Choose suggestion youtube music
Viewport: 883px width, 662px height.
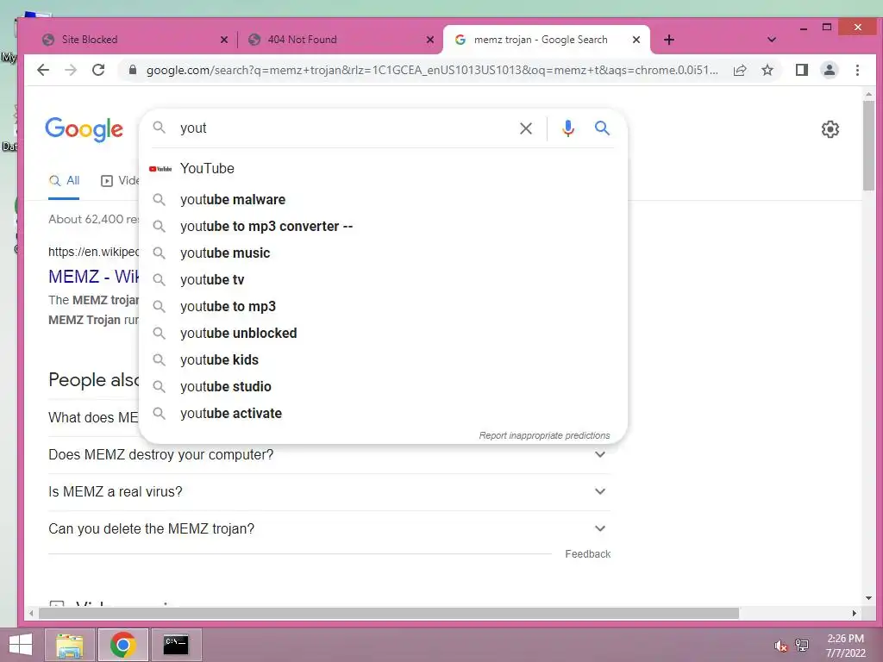tap(383, 253)
